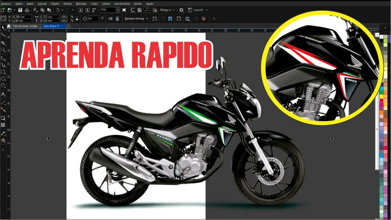
Task: Click the Crop bitmap icon
Action: tap(163, 19)
